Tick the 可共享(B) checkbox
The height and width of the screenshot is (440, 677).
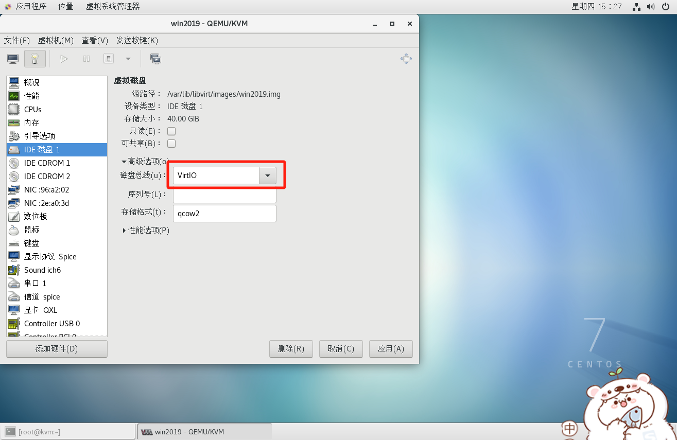click(171, 144)
